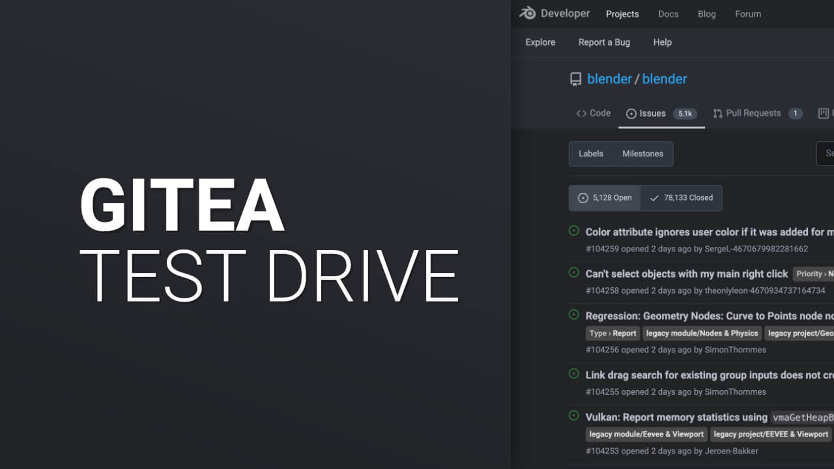Click the open-issue icon for issue #104258
The height and width of the screenshot is (469, 834).
[574, 272]
